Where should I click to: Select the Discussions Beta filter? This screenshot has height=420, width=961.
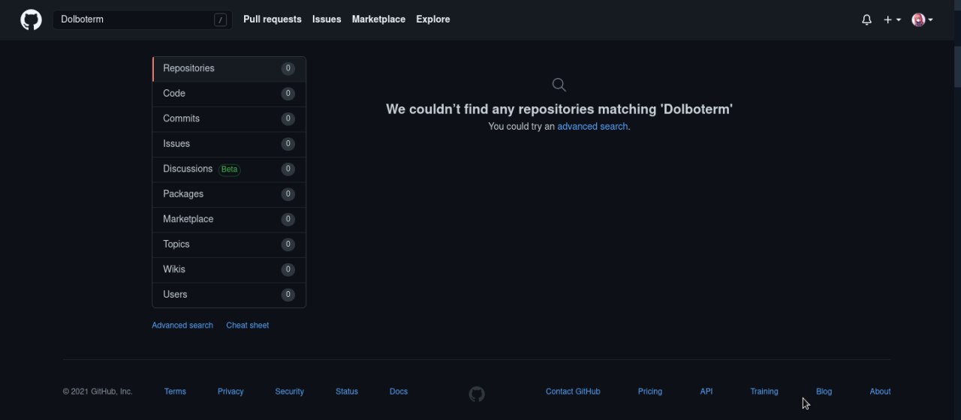[x=229, y=169]
